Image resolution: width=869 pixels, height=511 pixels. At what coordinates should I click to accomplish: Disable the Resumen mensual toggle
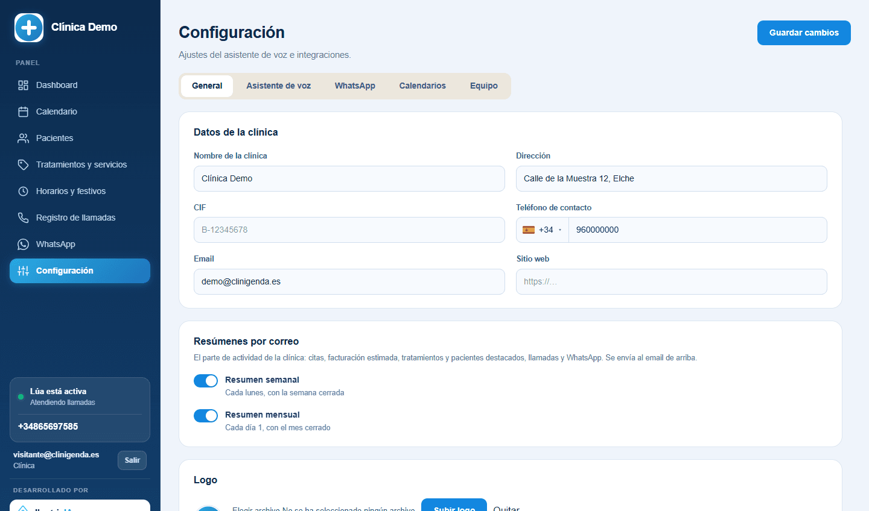tap(206, 416)
